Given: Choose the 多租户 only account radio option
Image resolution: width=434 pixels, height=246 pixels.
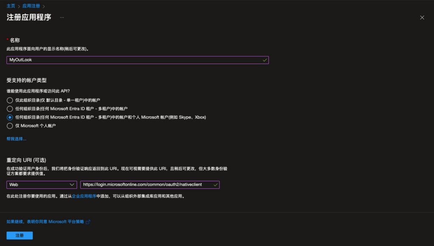Looking at the screenshot, I should [10, 109].
